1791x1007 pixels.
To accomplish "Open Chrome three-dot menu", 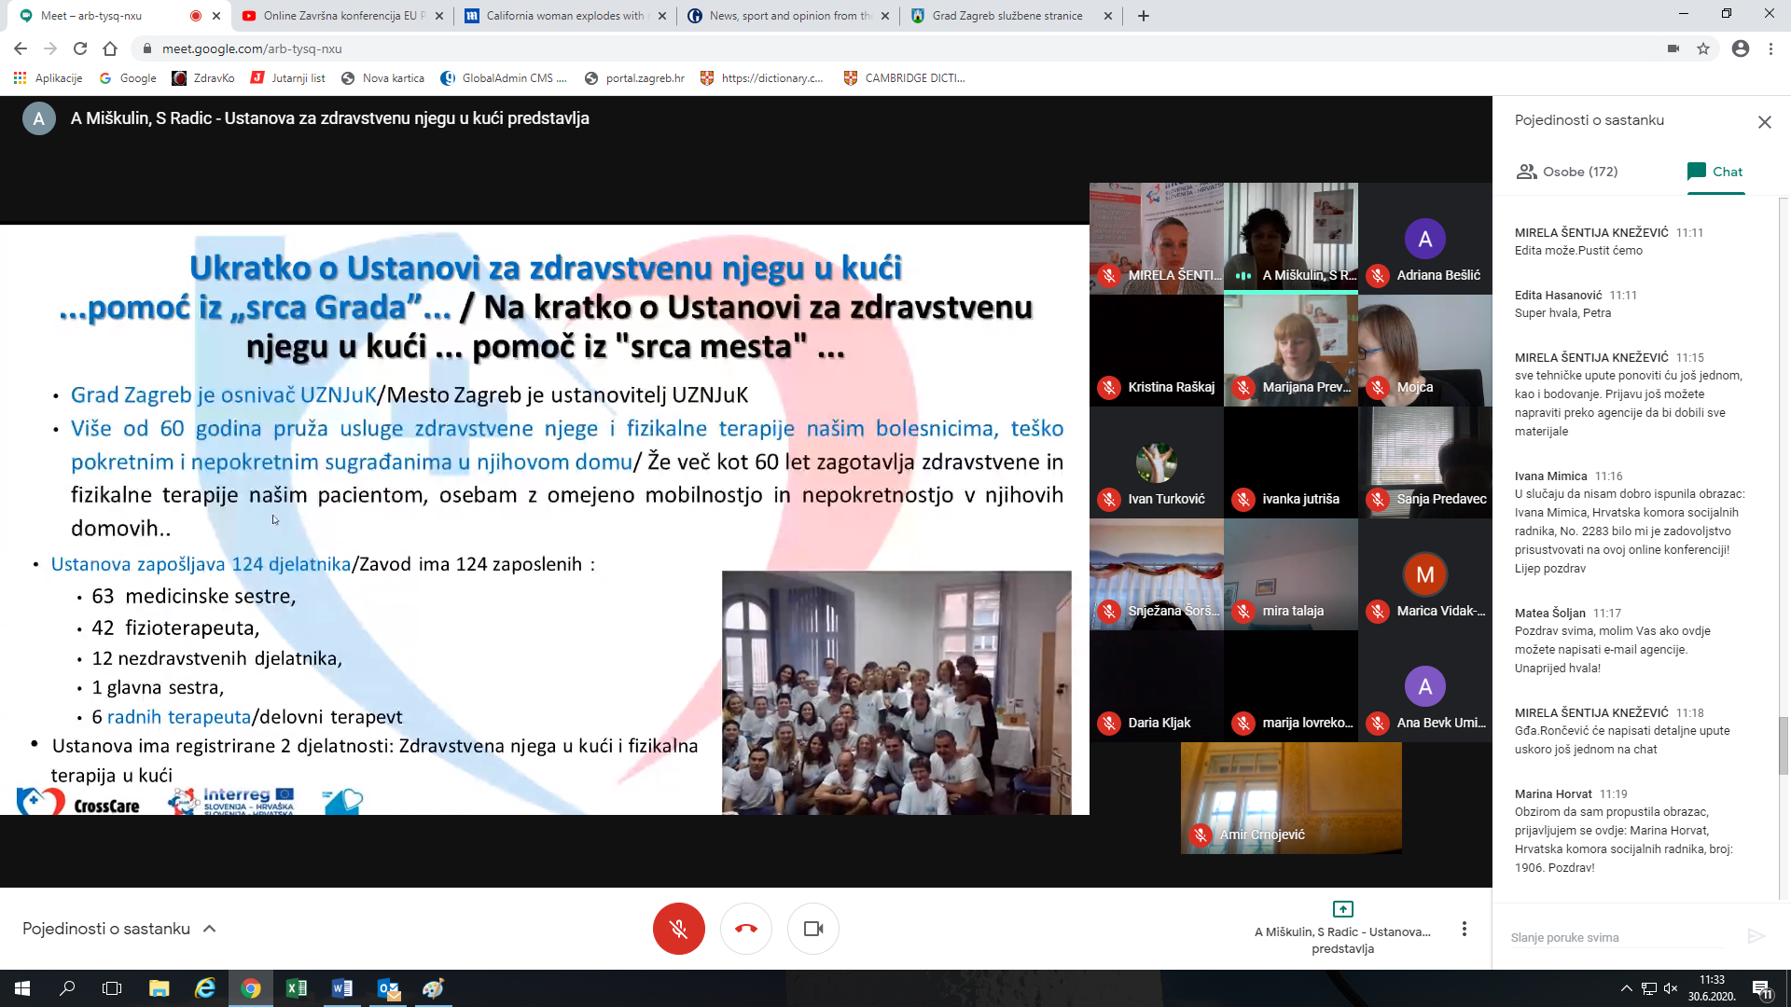I will (1770, 48).
